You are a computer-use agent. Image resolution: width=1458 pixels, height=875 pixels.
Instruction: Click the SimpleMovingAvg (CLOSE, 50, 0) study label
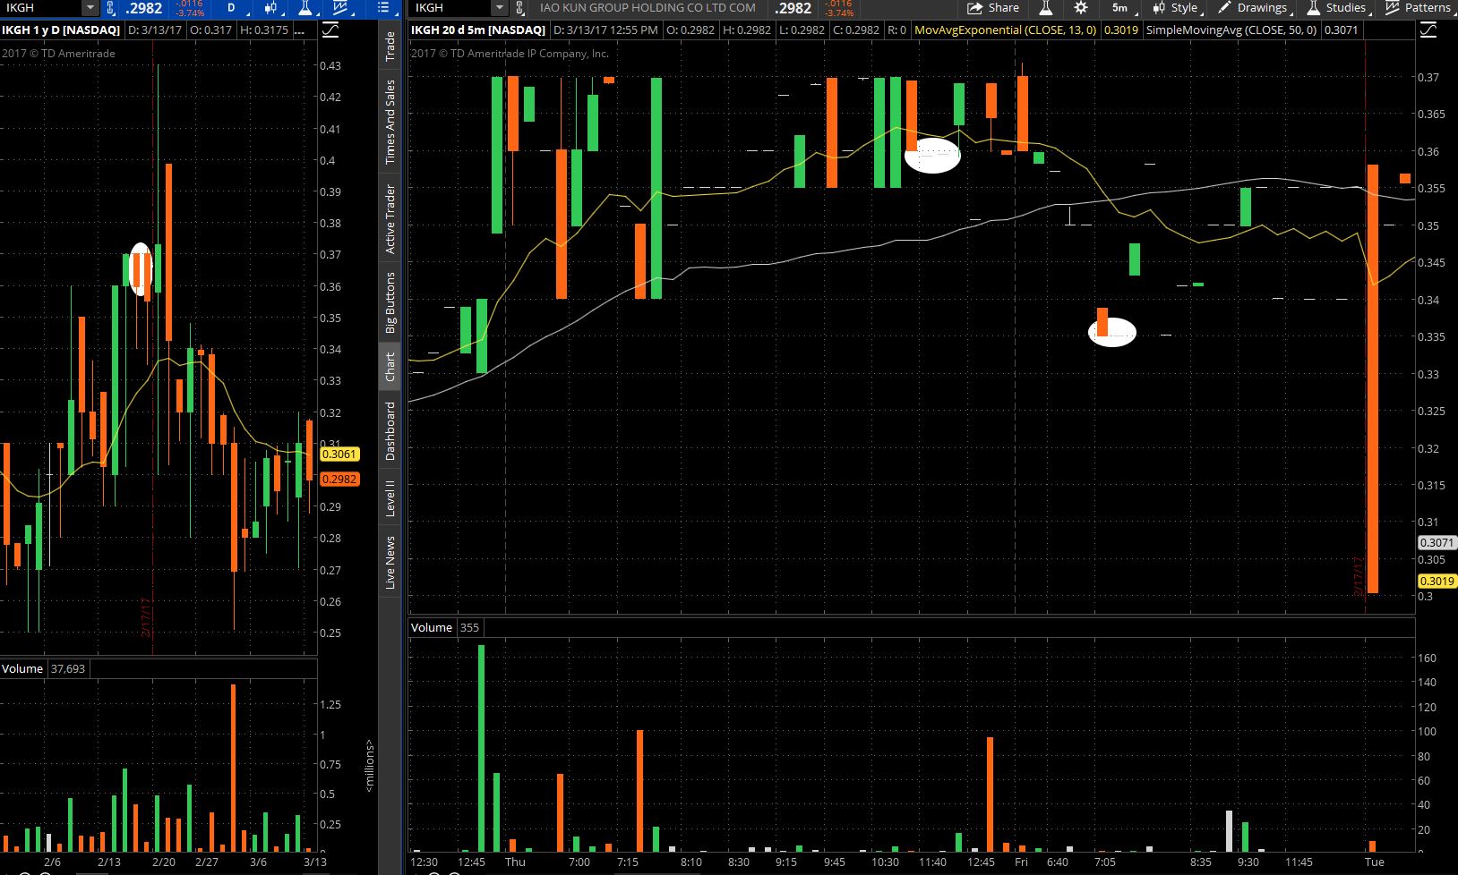pyautogui.click(x=1231, y=30)
